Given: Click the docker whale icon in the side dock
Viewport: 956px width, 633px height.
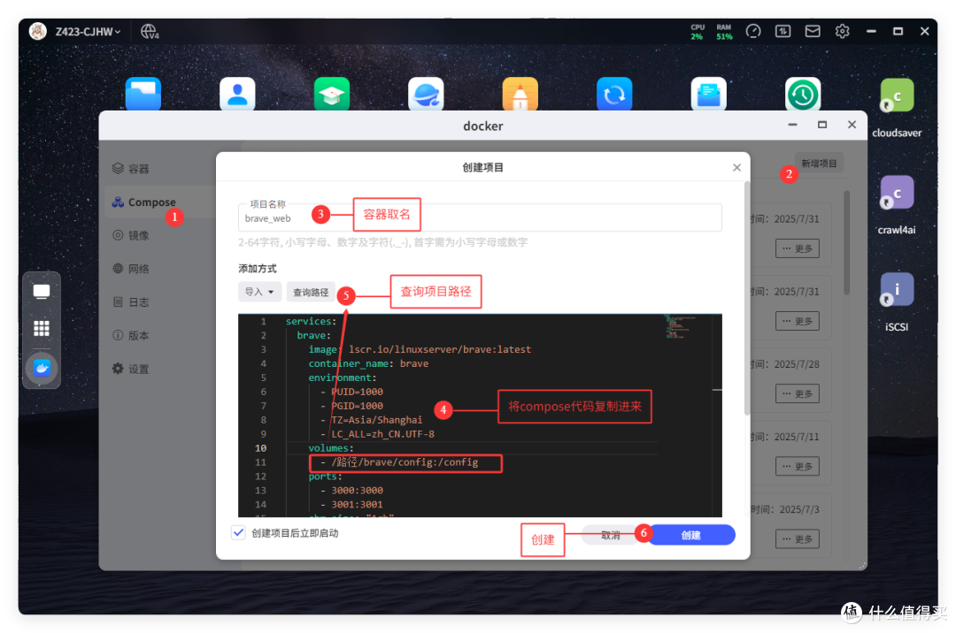Looking at the screenshot, I should click(42, 368).
